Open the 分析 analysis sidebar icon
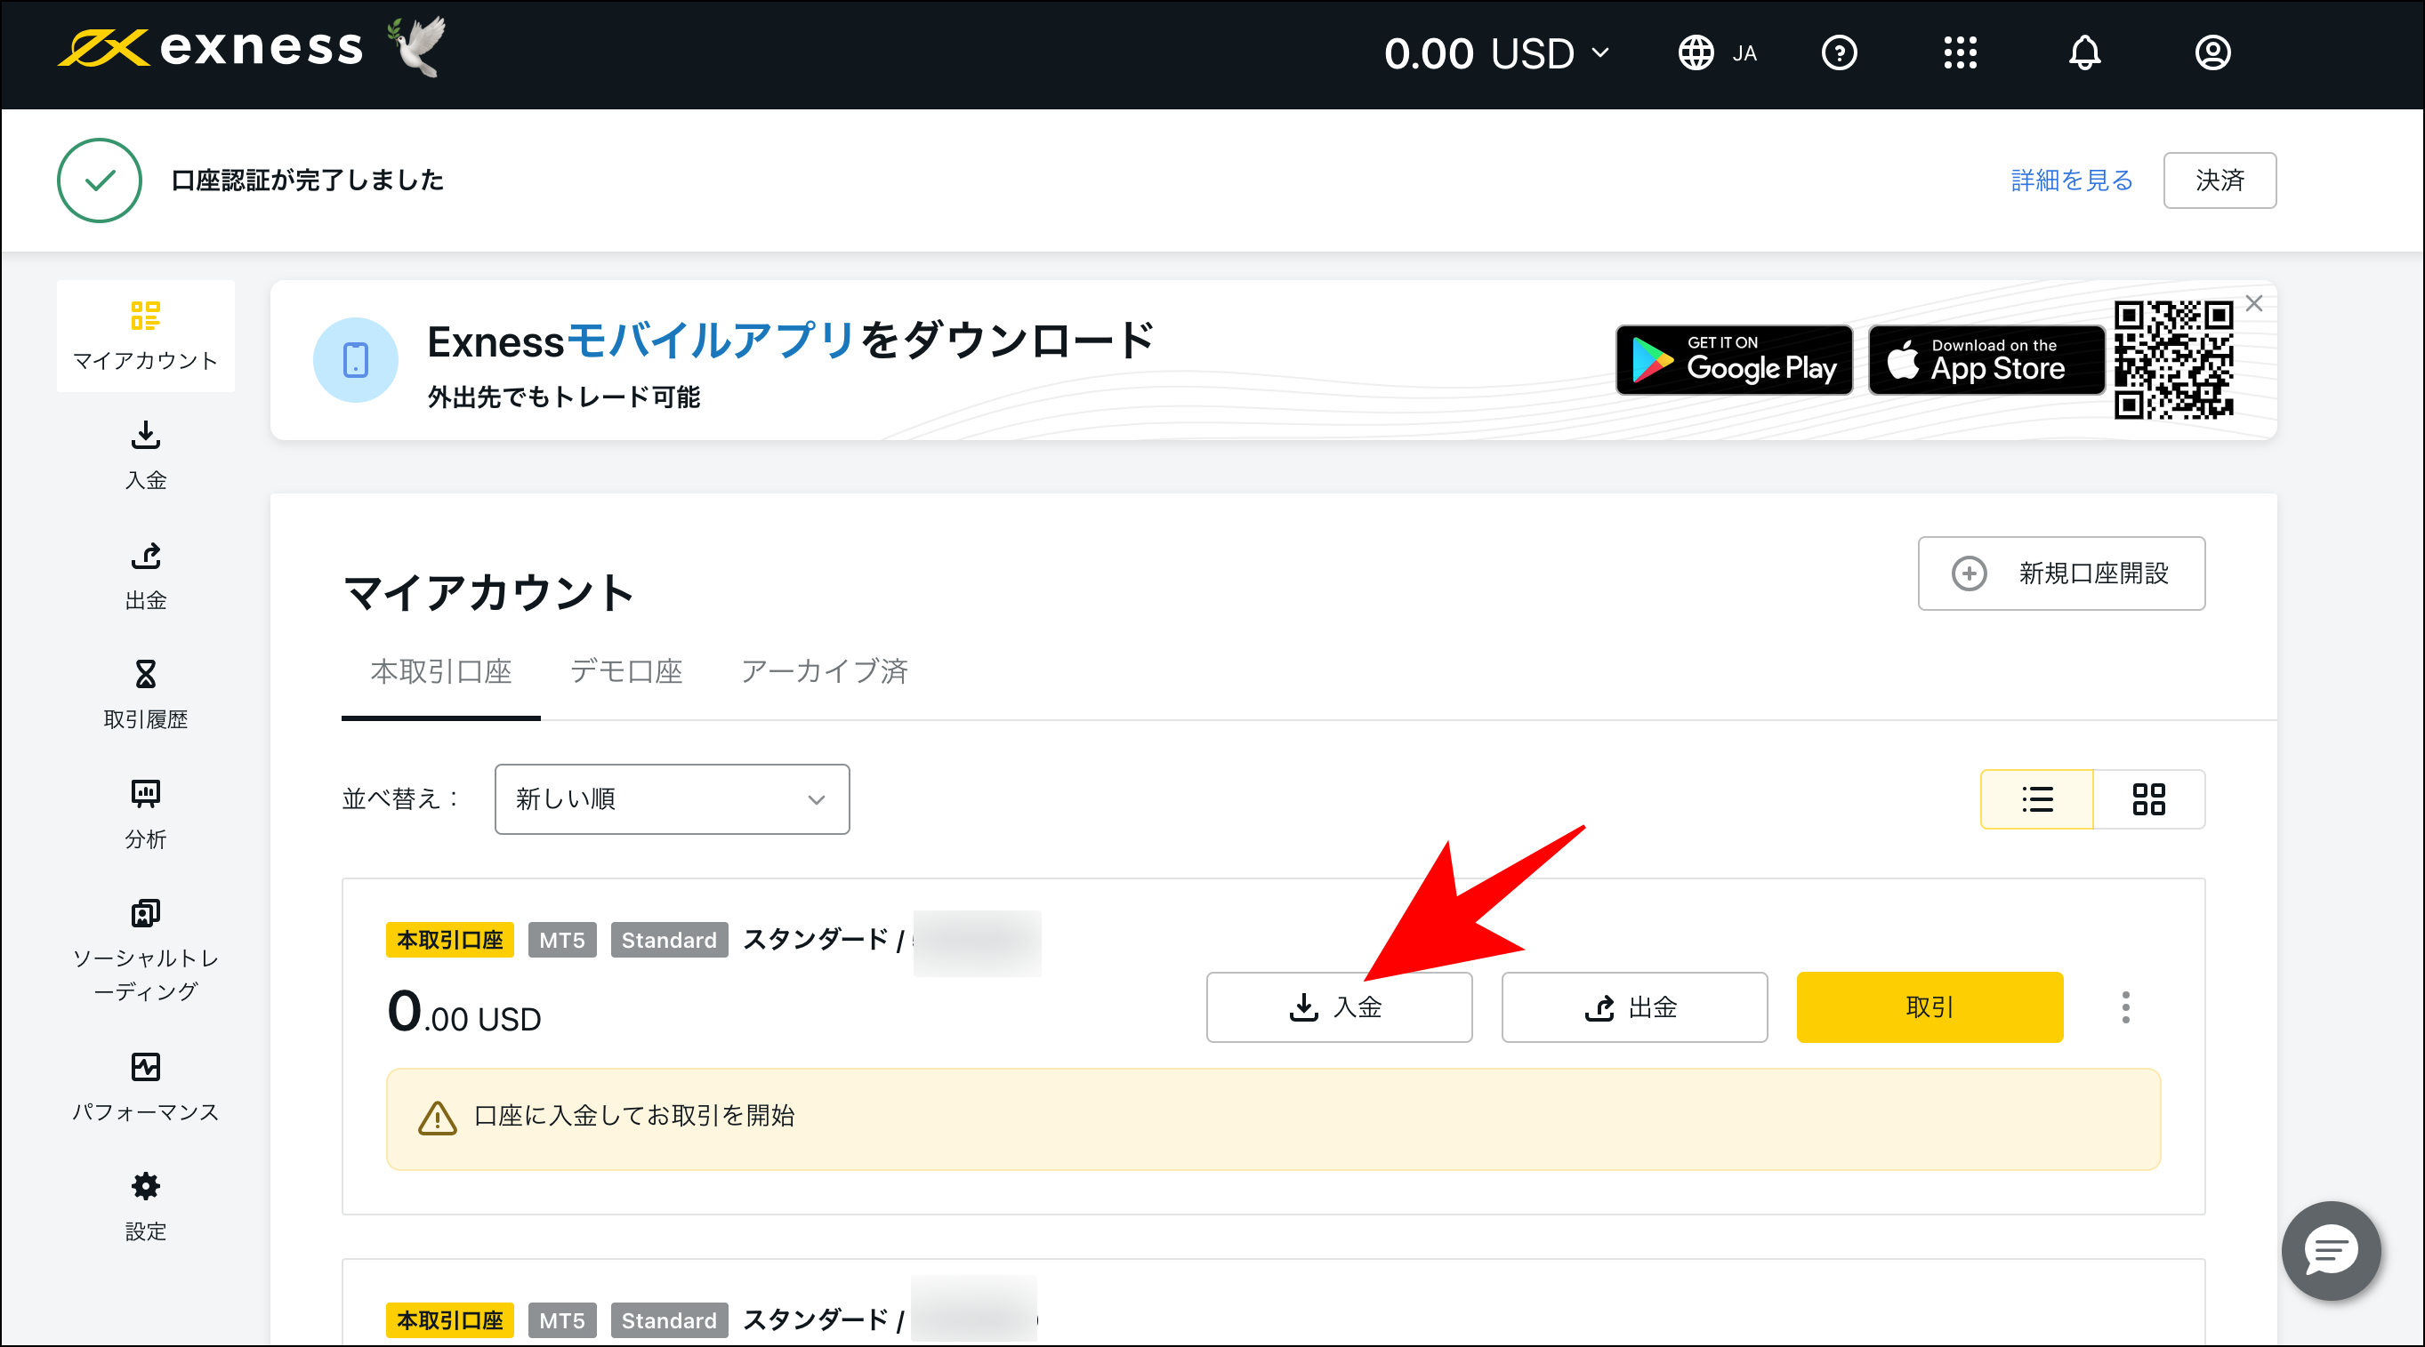2425x1347 pixels. click(x=145, y=793)
